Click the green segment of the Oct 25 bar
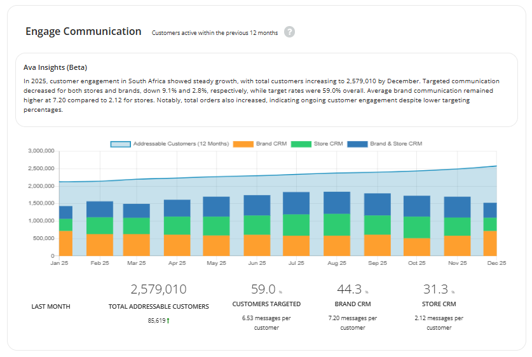Viewport: 532px width, 357px height. coord(417,227)
